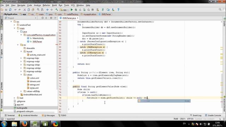
Task: Open the Messages tool window
Action: [x=48, y=115]
